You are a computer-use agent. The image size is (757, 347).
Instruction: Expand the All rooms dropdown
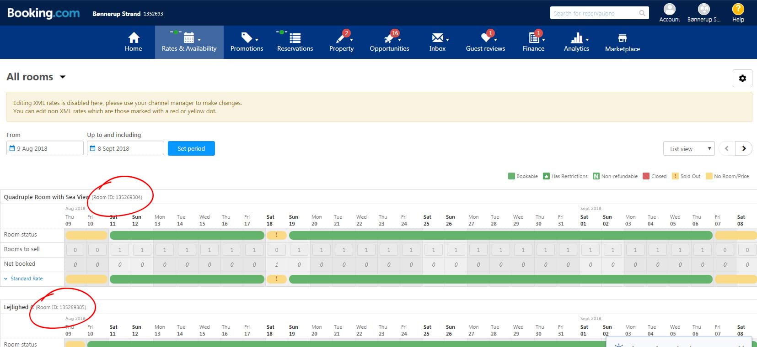(x=63, y=77)
